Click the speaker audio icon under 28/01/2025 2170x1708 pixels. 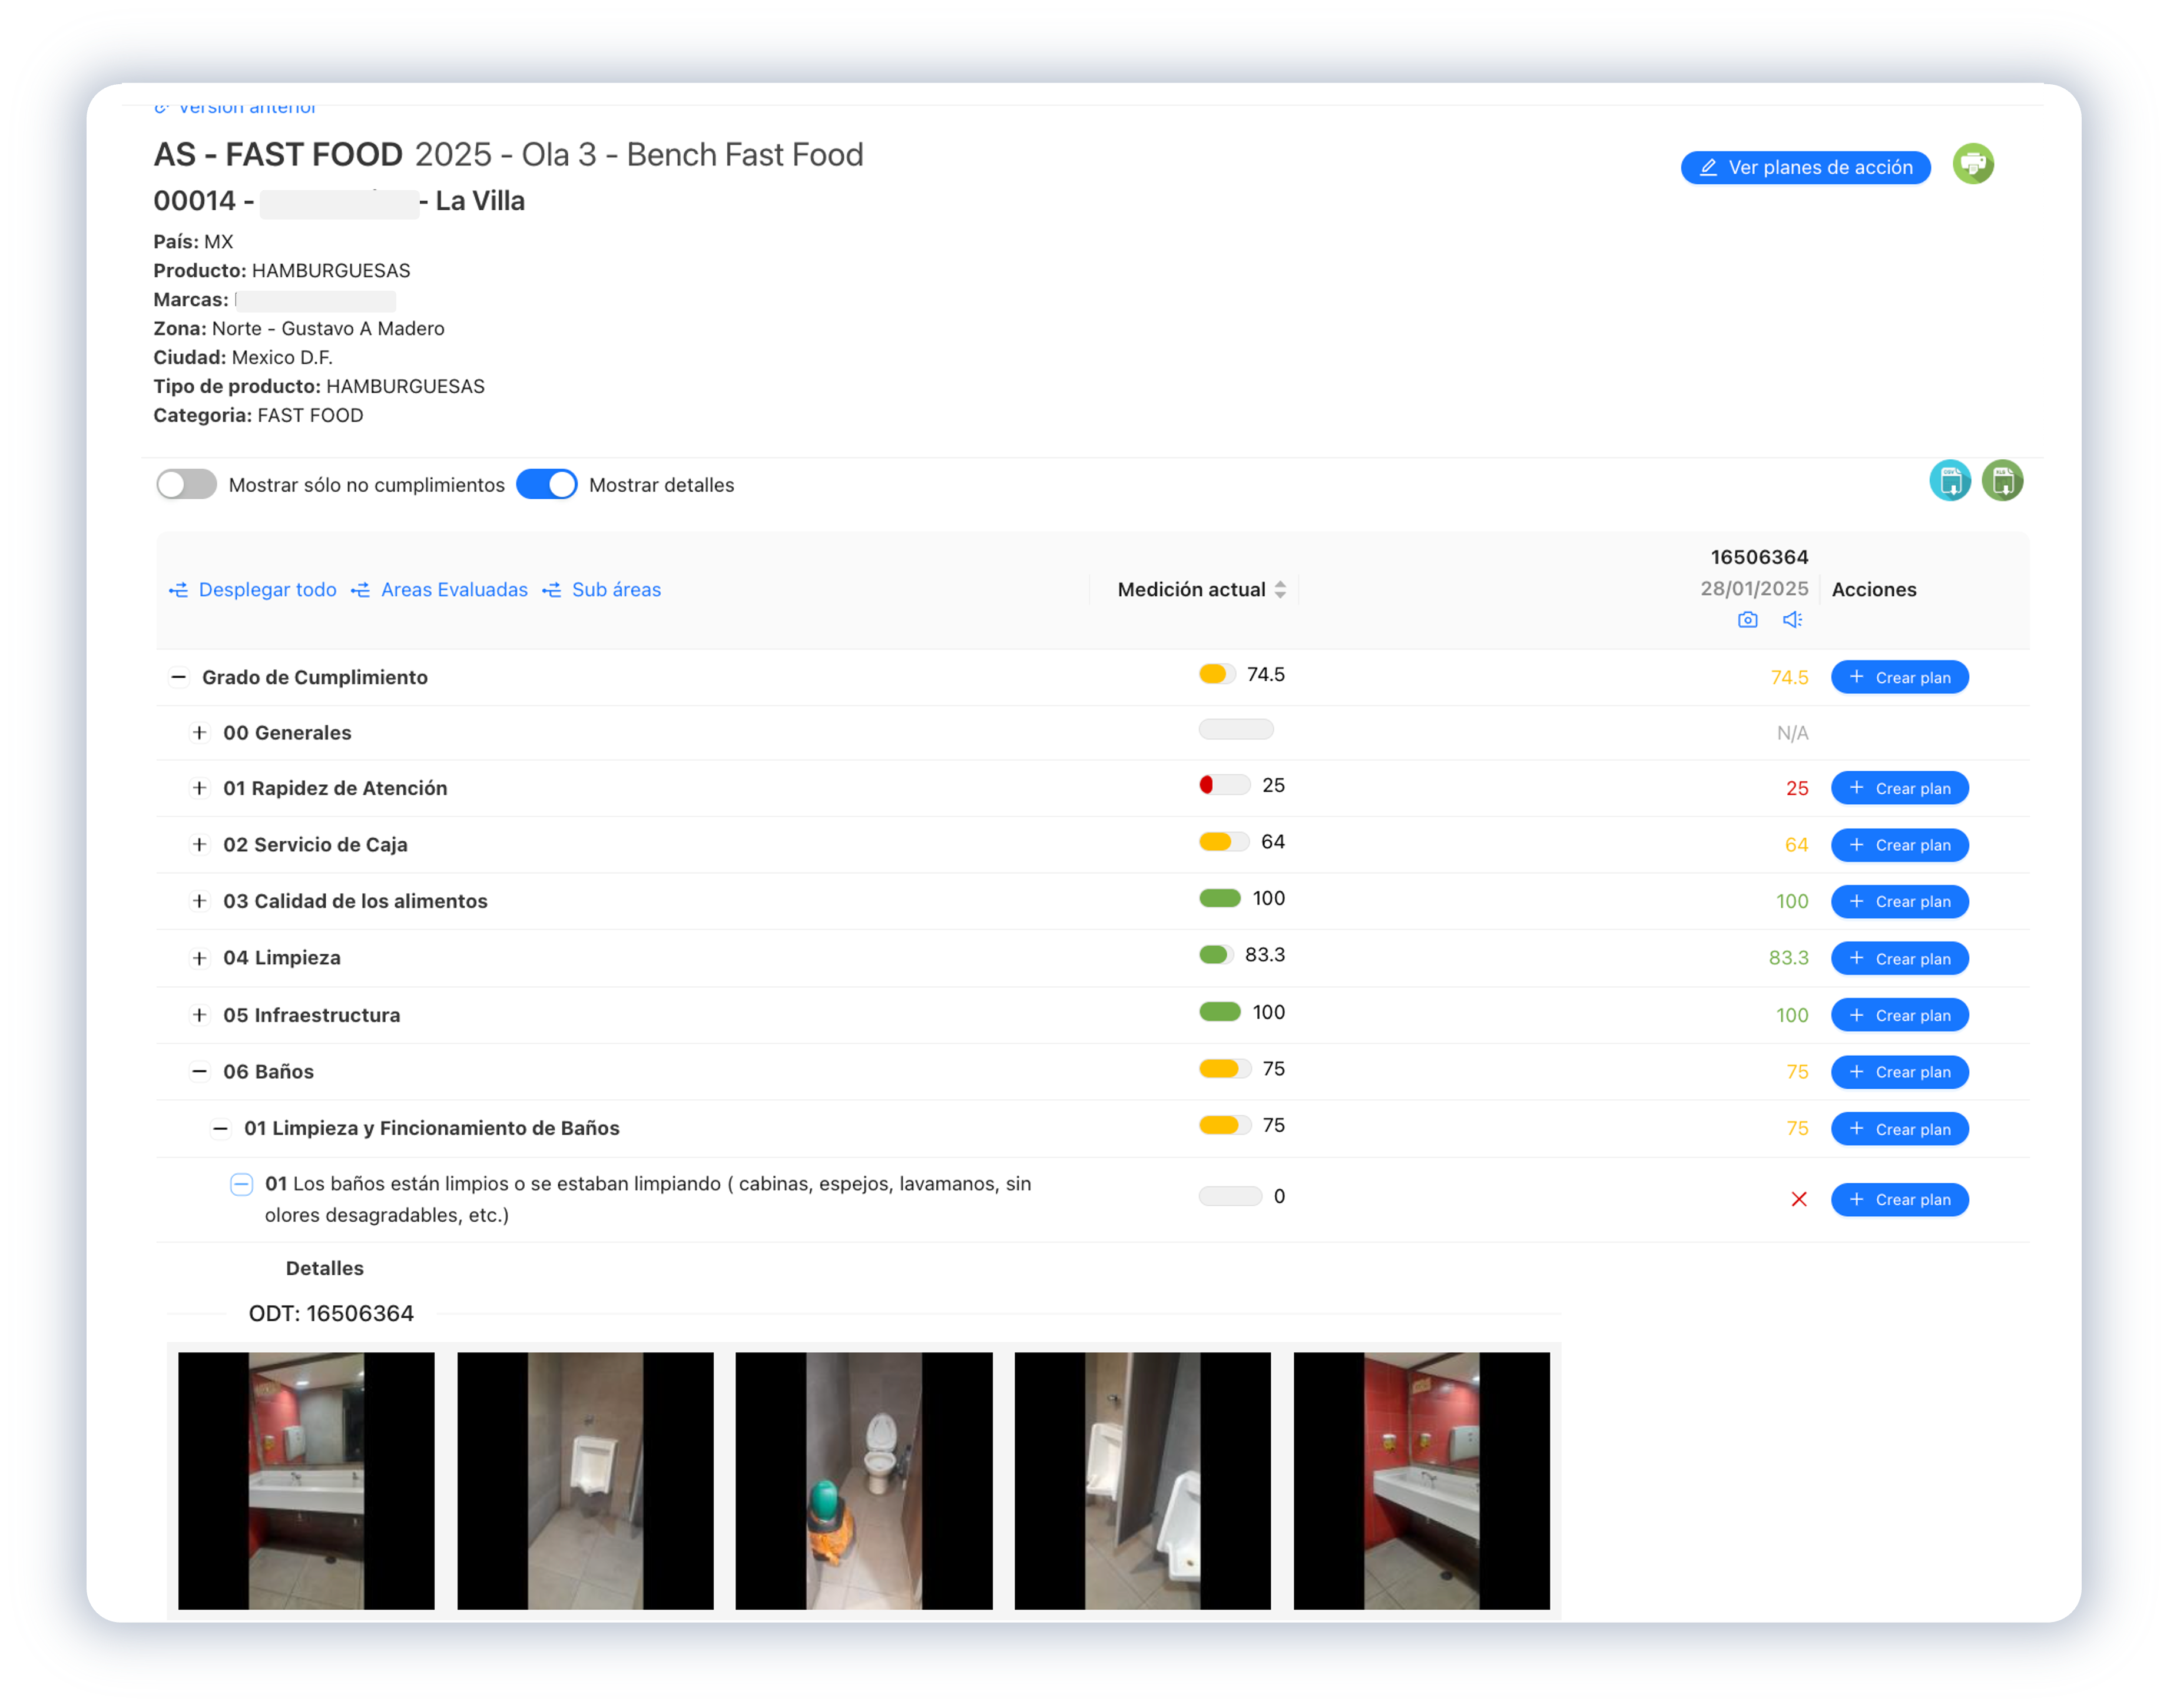[x=1792, y=620]
